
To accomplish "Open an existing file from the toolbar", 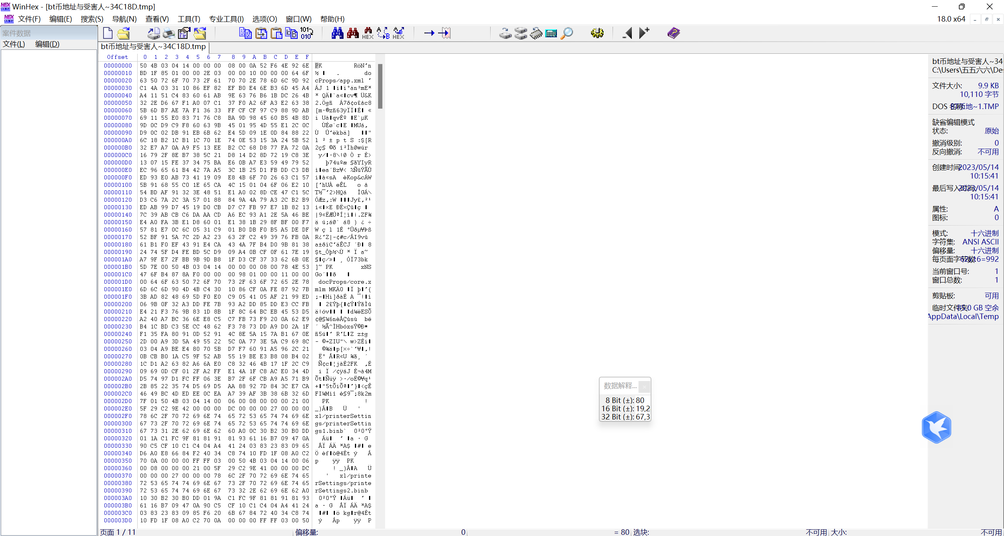I will (123, 33).
